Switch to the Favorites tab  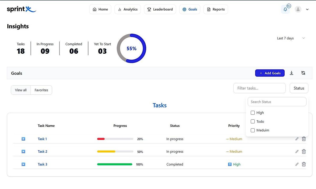click(x=41, y=90)
